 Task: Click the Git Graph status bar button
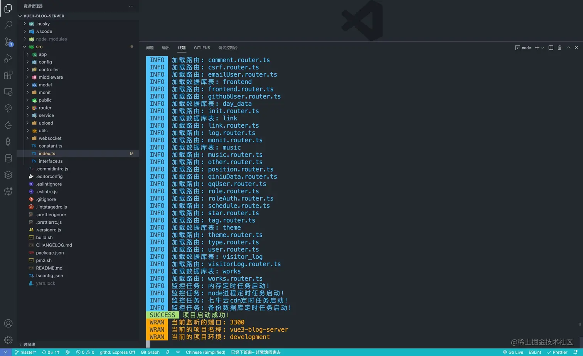coord(150,352)
